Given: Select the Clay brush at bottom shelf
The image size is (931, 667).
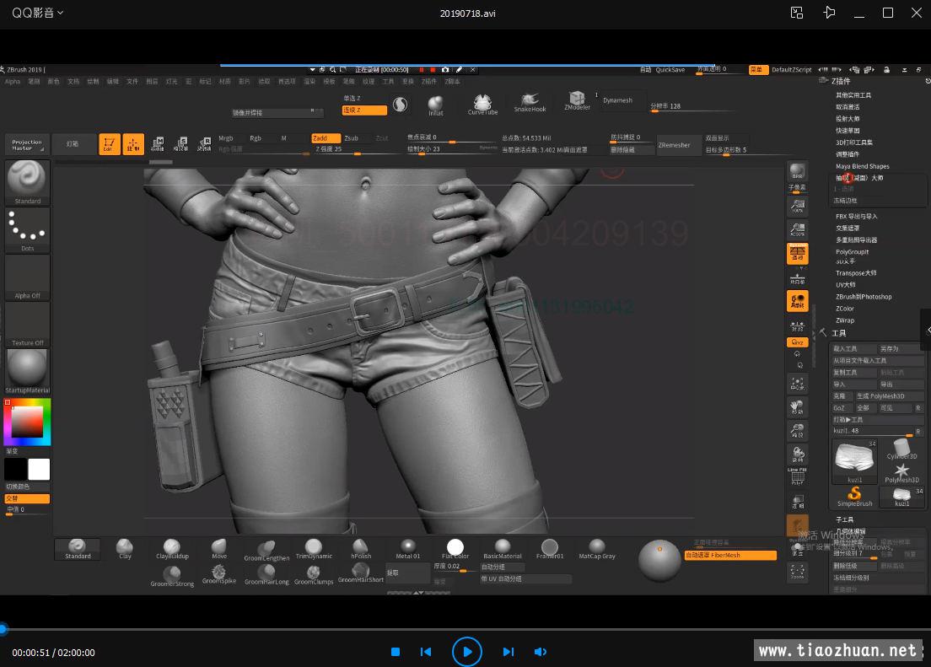Looking at the screenshot, I should (125, 550).
